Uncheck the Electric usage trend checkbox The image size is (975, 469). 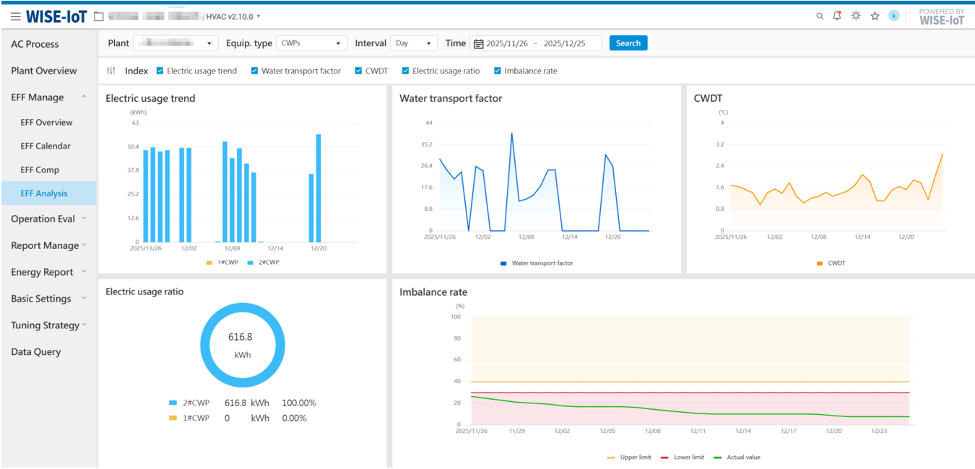[160, 71]
